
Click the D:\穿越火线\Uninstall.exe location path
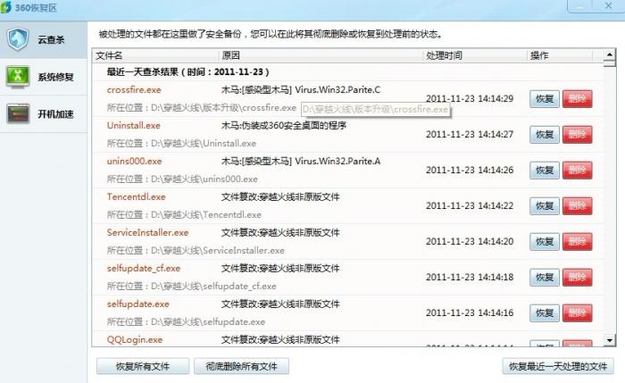pyautogui.click(x=204, y=144)
